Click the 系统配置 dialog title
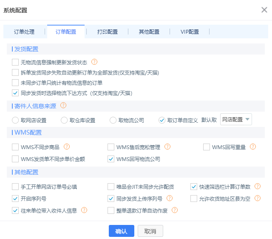The image size is (272, 239). (15, 10)
